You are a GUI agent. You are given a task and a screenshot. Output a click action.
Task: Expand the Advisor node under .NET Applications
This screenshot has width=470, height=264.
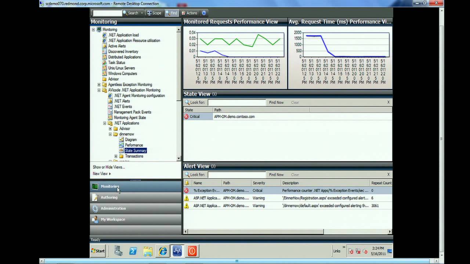coord(110,128)
